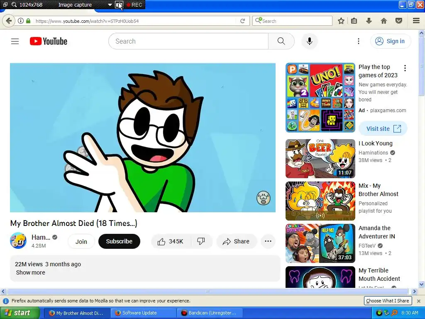Open more actions ellipsis under video
Screen dimensions: 425x319
pyautogui.click(x=268, y=241)
